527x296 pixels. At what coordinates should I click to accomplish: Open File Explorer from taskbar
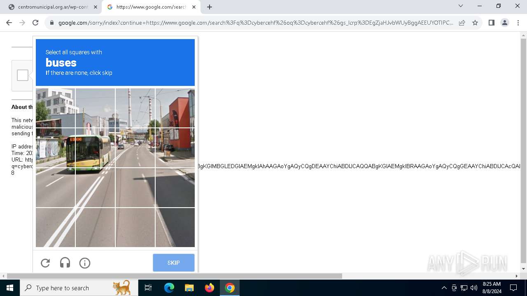(x=189, y=288)
